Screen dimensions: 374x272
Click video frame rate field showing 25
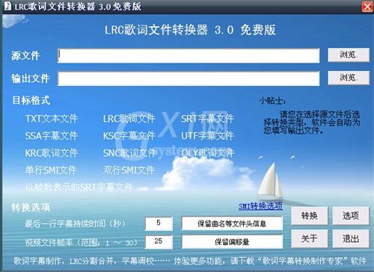click(159, 241)
